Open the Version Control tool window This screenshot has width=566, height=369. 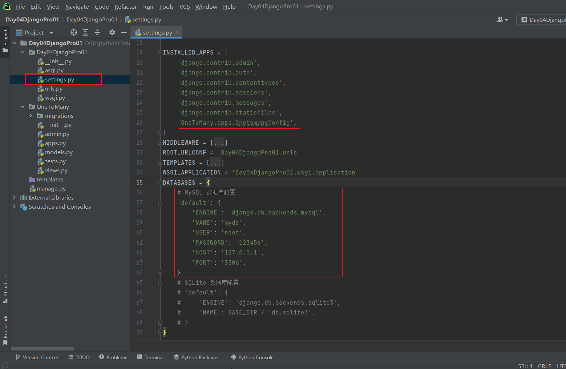coord(37,357)
